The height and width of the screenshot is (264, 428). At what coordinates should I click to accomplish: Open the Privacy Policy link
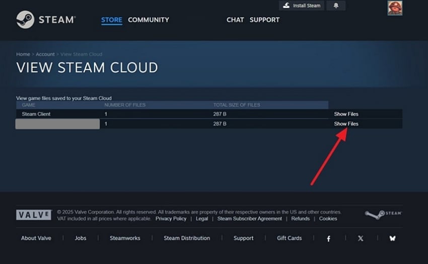171,219
